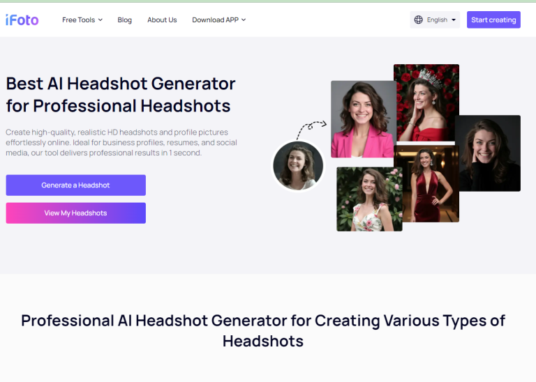Open the Free Tools menu label
Image resolution: width=536 pixels, height=382 pixels.
(x=78, y=20)
